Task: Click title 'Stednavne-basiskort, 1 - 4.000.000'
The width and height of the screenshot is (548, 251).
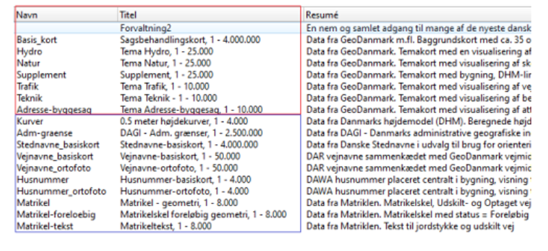Action: [x=189, y=145]
